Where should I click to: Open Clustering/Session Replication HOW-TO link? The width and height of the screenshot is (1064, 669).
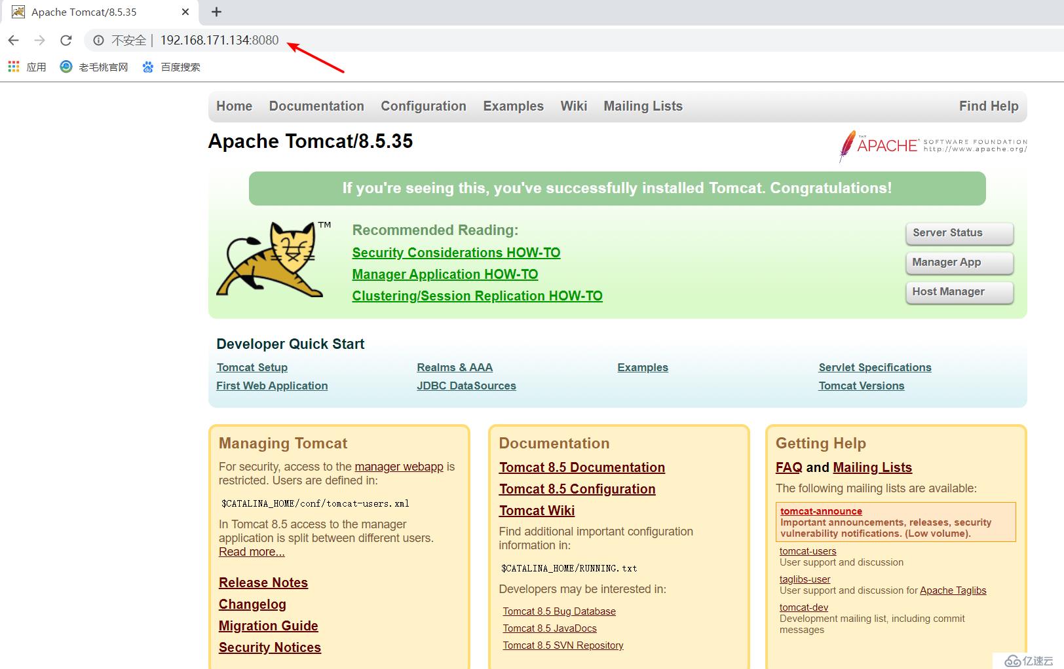click(477, 296)
